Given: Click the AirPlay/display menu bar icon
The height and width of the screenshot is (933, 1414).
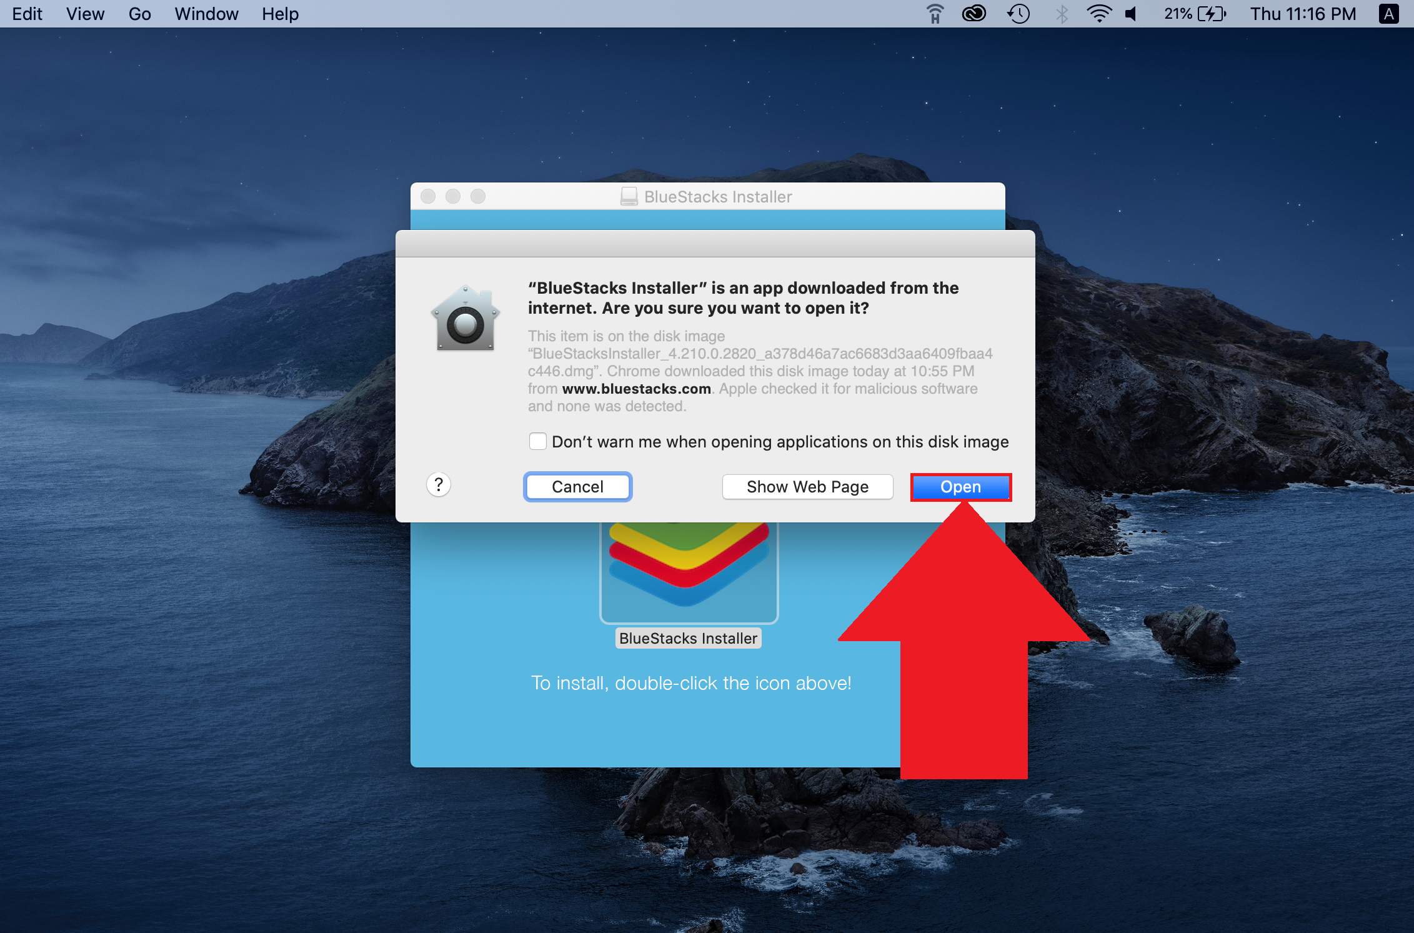Looking at the screenshot, I should (x=932, y=12).
